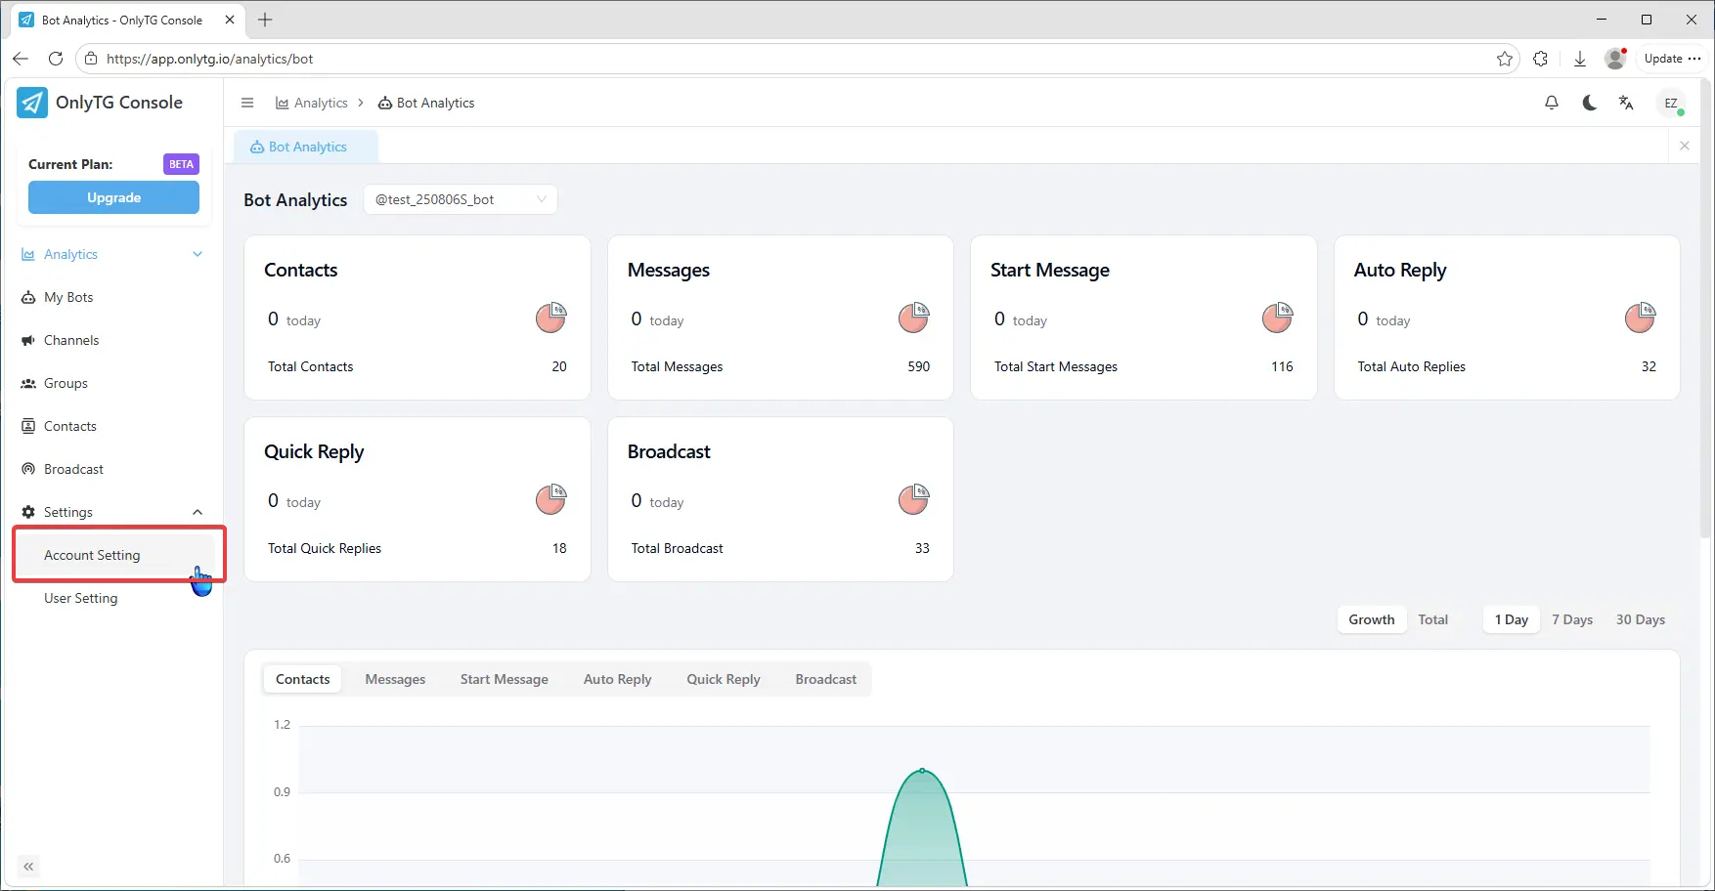
Task: Click the EZ user avatar
Action: pos(1671,103)
